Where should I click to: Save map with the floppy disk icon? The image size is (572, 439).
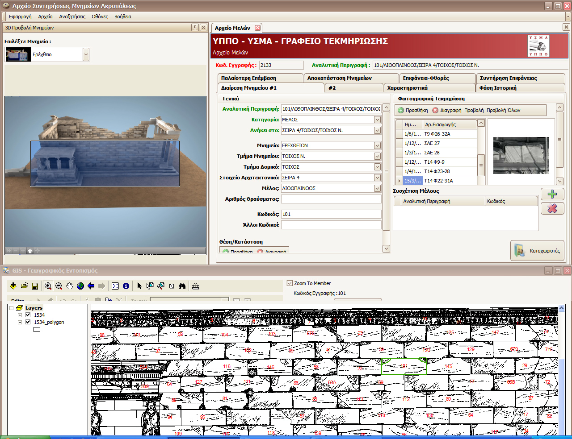tap(35, 286)
